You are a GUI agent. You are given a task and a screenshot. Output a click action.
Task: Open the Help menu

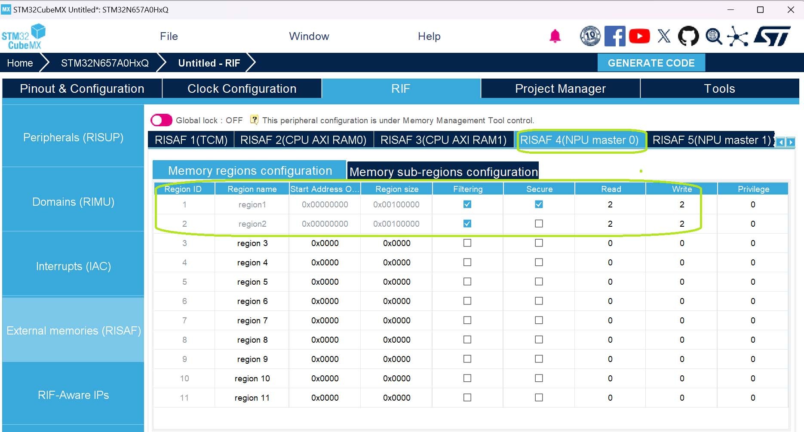point(429,37)
